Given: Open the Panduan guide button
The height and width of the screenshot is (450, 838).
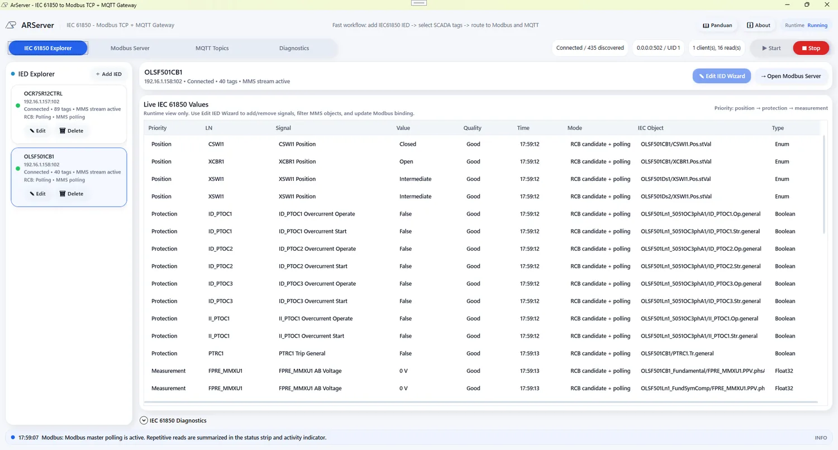Looking at the screenshot, I should pyautogui.click(x=717, y=25).
